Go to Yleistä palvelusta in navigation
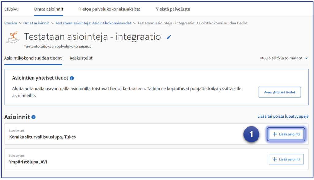This screenshot has height=180, width=314. click(x=173, y=9)
